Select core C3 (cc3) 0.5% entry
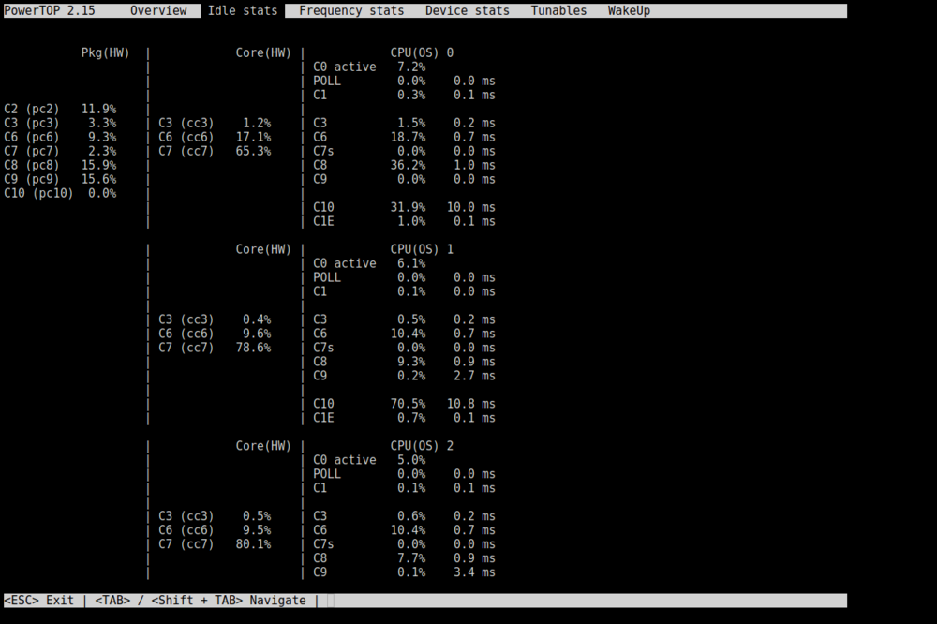This screenshot has height=624, width=937. [x=215, y=516]
